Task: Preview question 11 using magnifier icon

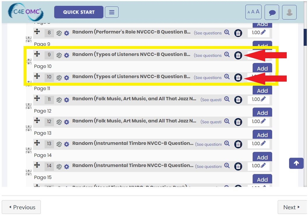Action: coord(227,99)
